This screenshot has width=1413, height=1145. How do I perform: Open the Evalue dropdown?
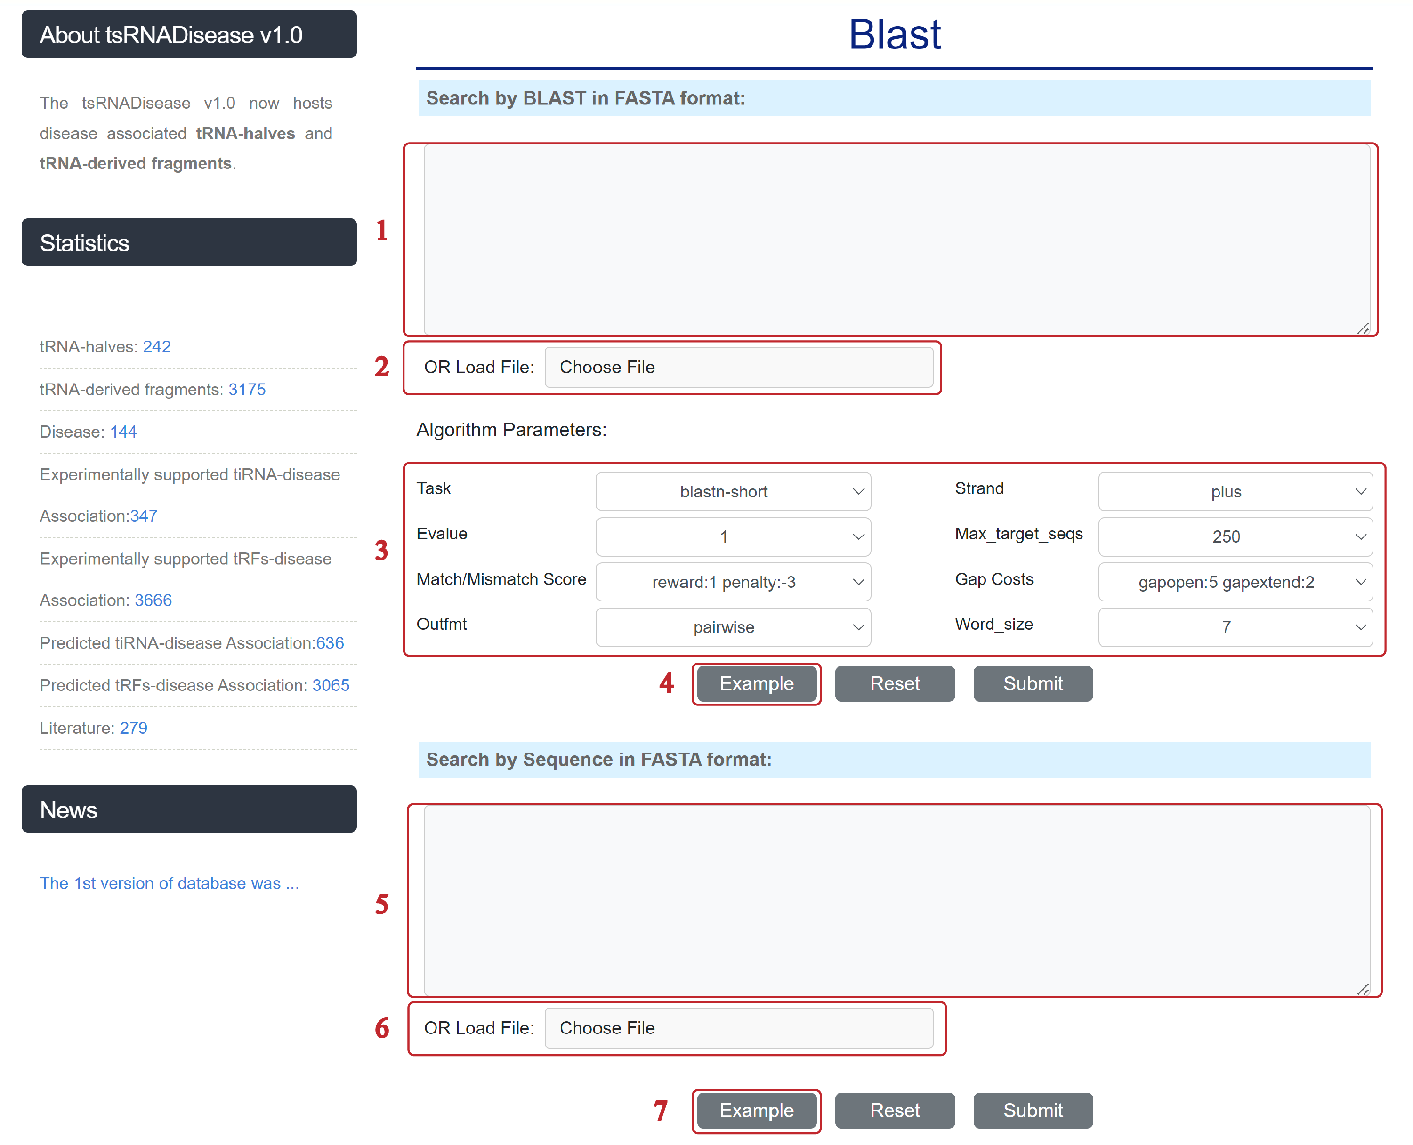[733, 537]
